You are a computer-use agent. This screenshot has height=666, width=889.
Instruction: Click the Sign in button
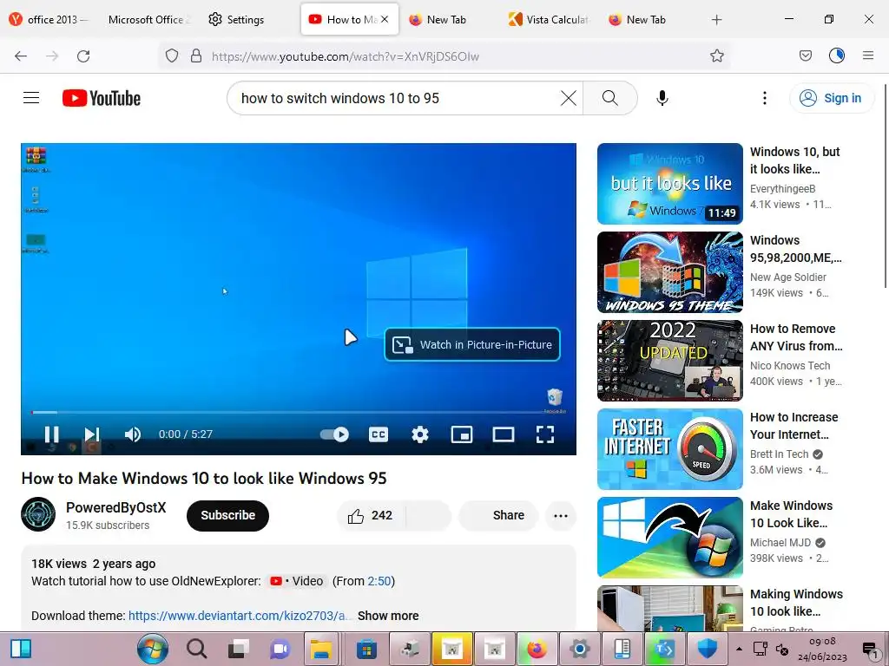(831, 98)
